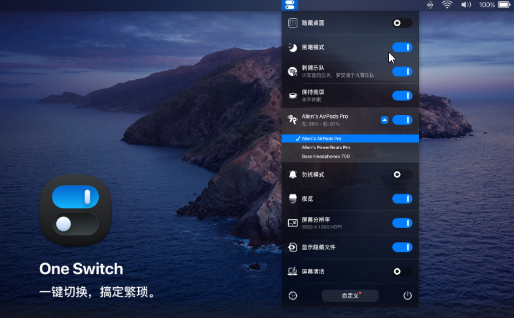
Task: Click the volume icon in the menu bar
Action: click(466, 5)
